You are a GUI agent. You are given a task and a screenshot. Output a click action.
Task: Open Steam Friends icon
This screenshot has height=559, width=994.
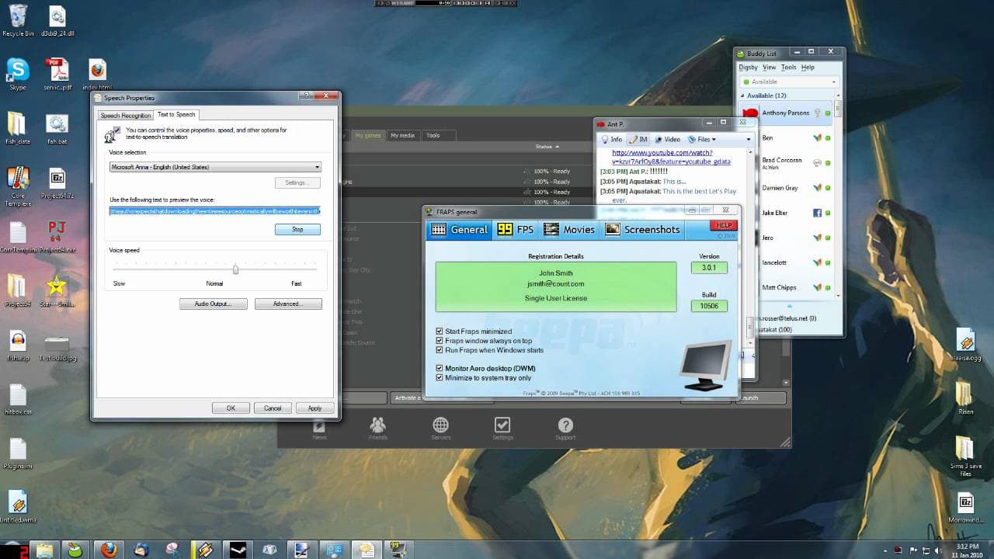coord(378,429)
